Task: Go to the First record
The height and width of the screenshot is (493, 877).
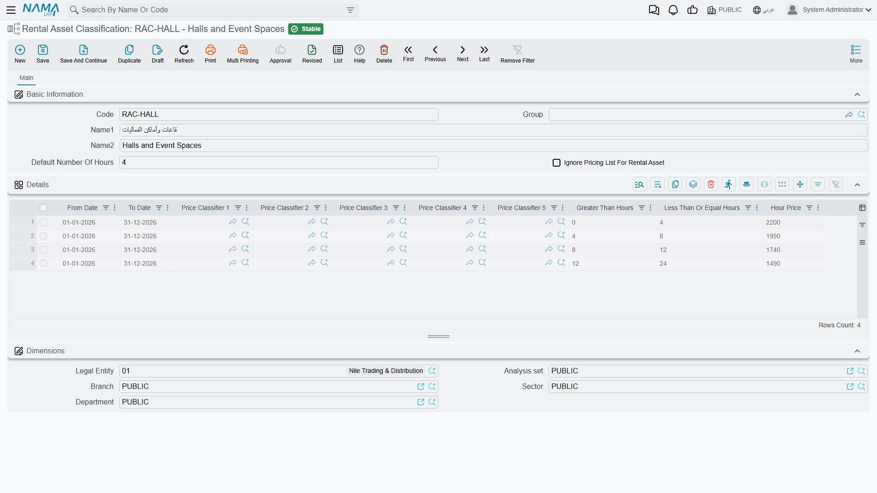Action: pyautogui.click(x=408, y=53)
